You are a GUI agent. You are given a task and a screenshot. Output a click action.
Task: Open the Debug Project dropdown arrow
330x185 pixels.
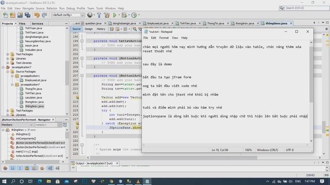coord(129,15)
